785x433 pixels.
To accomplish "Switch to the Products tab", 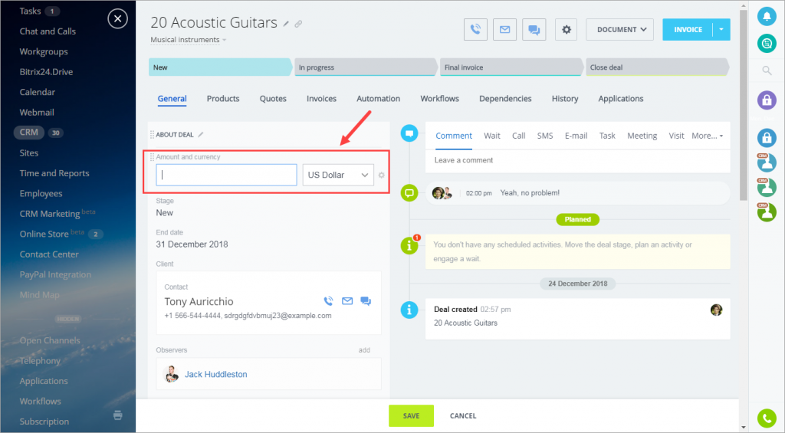I will coord(223,99).
